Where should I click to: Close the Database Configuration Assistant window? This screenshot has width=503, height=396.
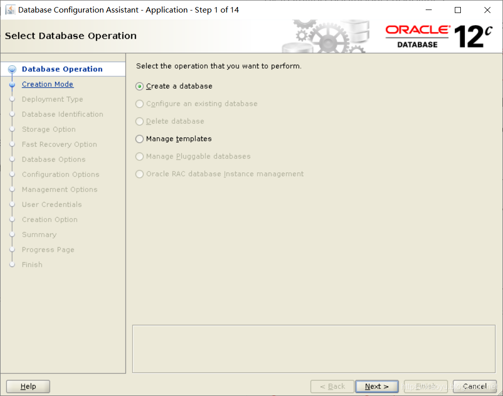pyautogui.click(x=487, y=10)
